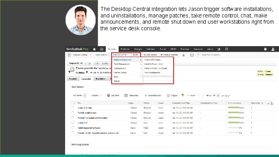Viewport: 279px width, 157px height.
Task: Check the box for Deploy OS task
Action: point(72,122)
